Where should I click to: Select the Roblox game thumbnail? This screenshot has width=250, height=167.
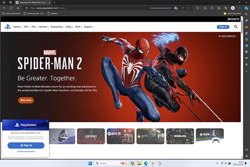(x=180, y=136)
